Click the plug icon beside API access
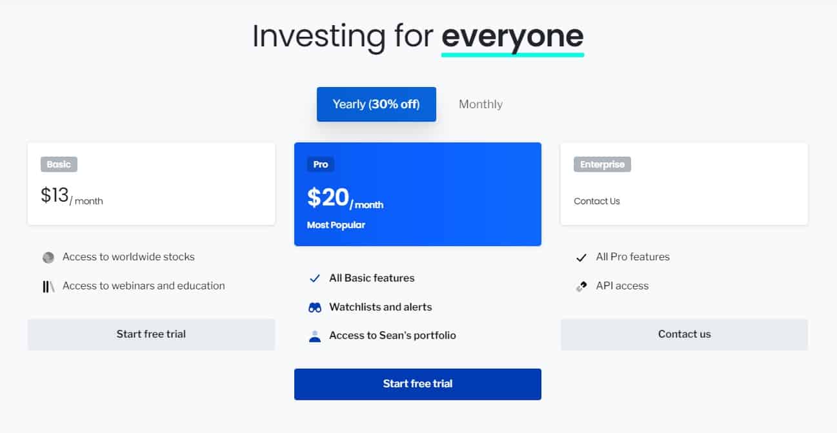Image resolution: width=837 pixels, height=433 pixels. (x=581, y=287)
